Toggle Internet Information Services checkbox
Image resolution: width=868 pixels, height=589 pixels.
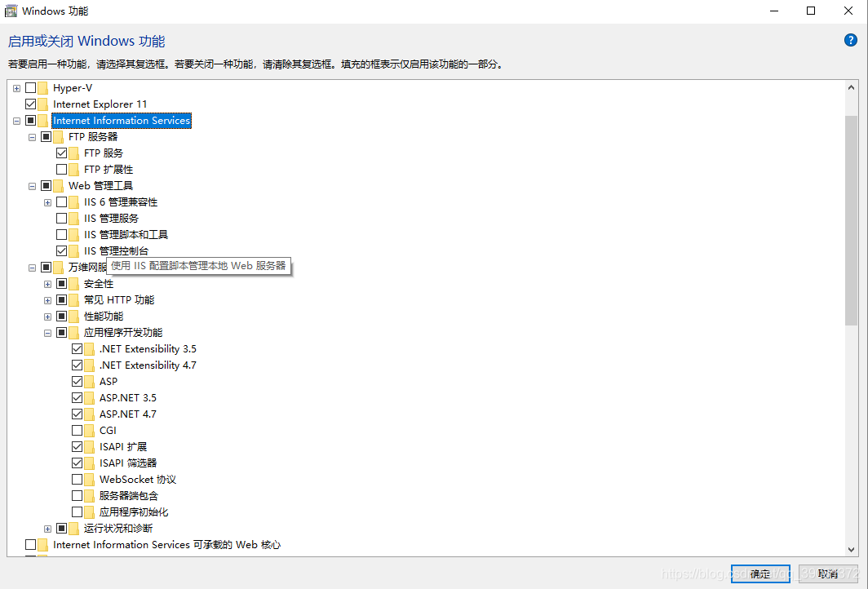pyautogui.click(x=30, y=120)
